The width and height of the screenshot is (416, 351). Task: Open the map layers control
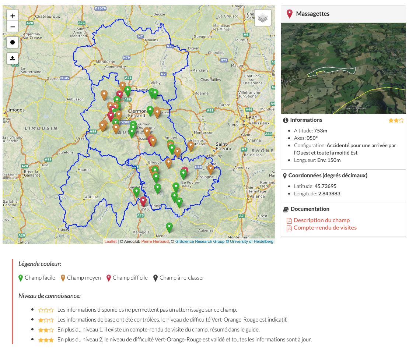tap(262, 18)
